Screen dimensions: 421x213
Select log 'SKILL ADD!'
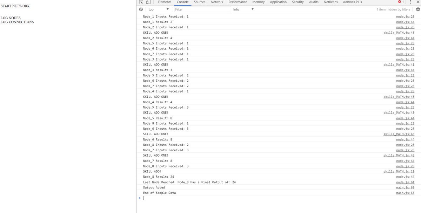152,171
